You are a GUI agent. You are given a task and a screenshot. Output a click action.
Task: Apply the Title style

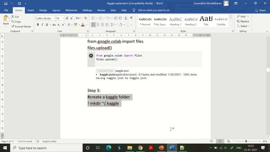206,21
